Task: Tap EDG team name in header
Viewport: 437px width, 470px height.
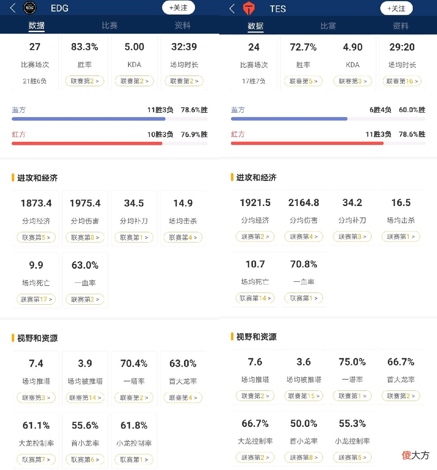Action: coord(60,8)
